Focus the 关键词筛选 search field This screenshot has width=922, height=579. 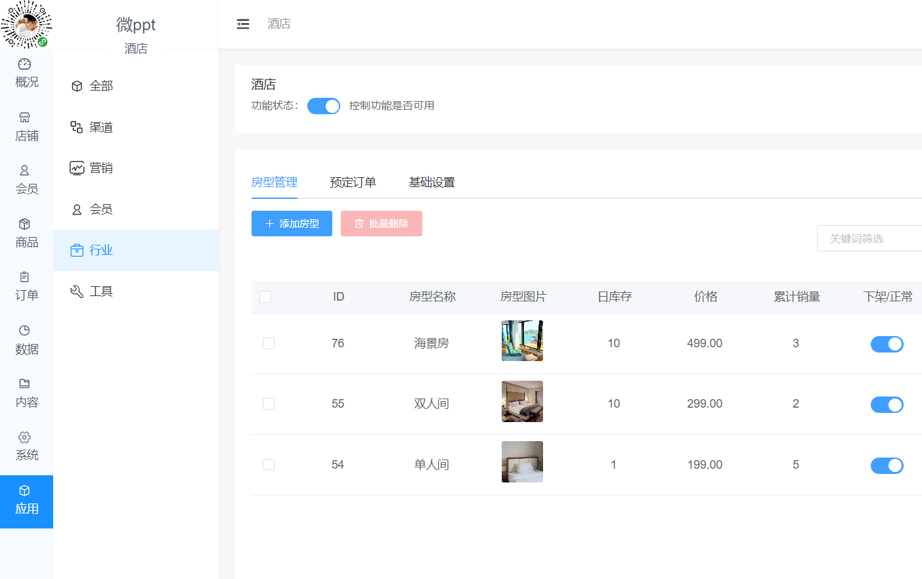coord(869,238)
